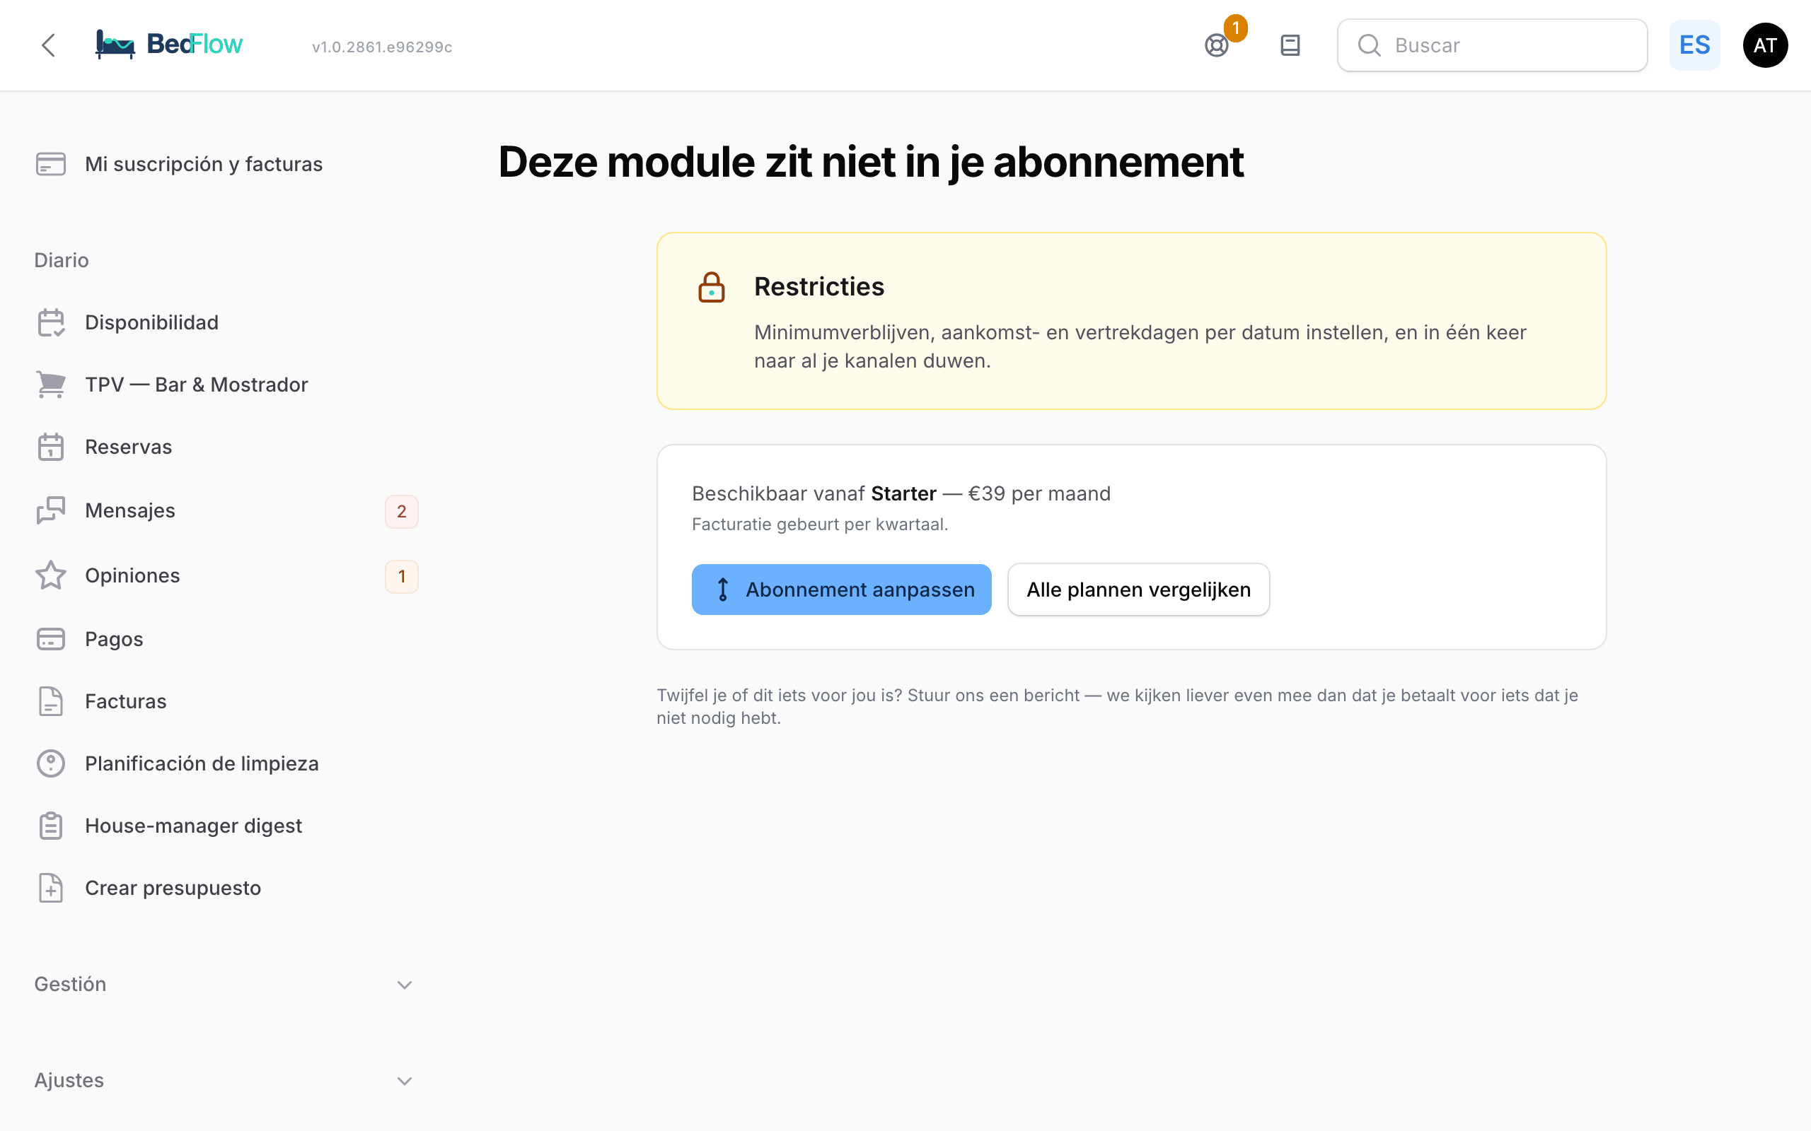Viewport: 1811px width, 1131px height.
Task: Expand the Ajustes section
Action: pos(224,1080)
